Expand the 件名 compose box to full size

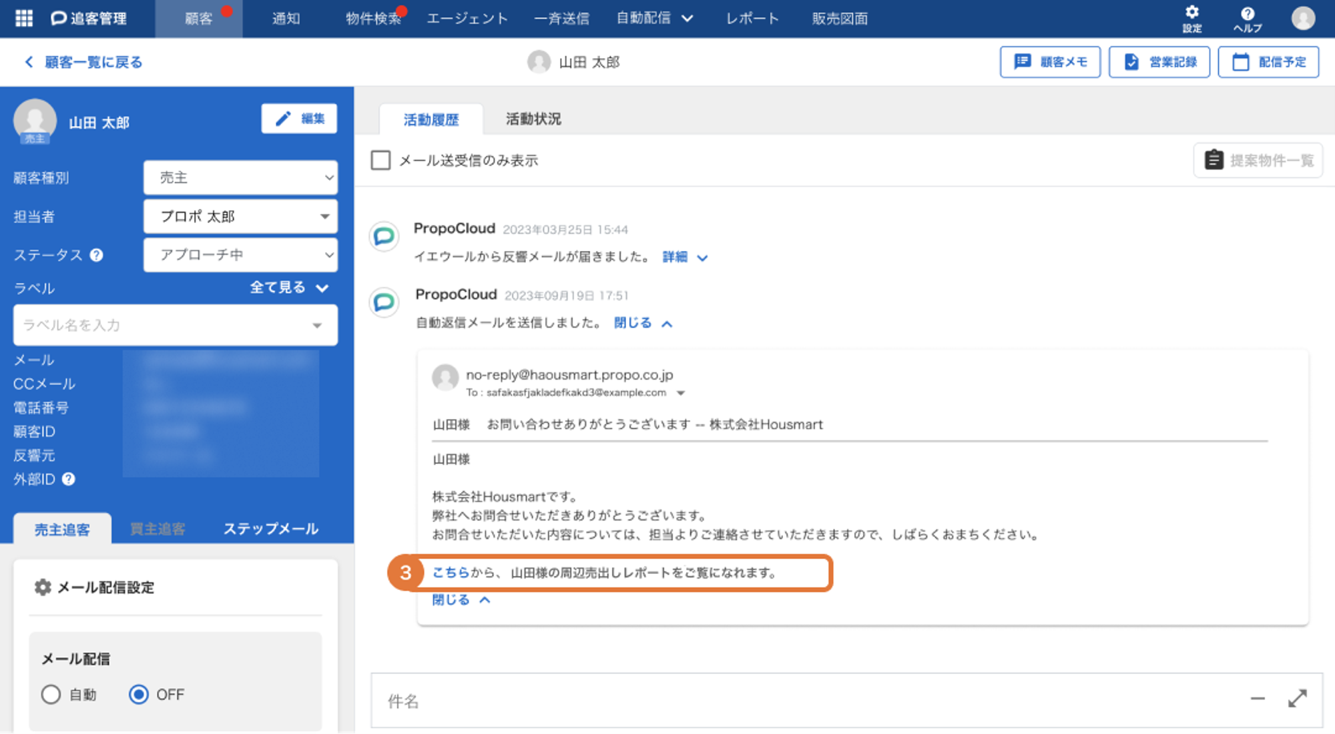pyautogui.click(x=1298, y=699)
